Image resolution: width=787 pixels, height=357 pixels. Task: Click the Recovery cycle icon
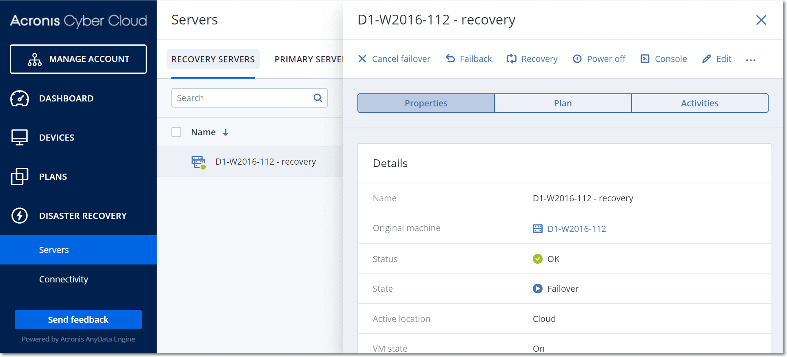click(x=512, y=59)
